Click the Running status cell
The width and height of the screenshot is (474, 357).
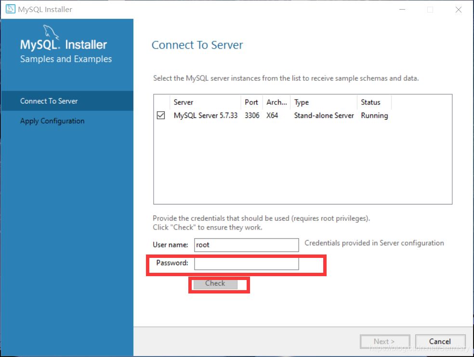pos(374,115)
